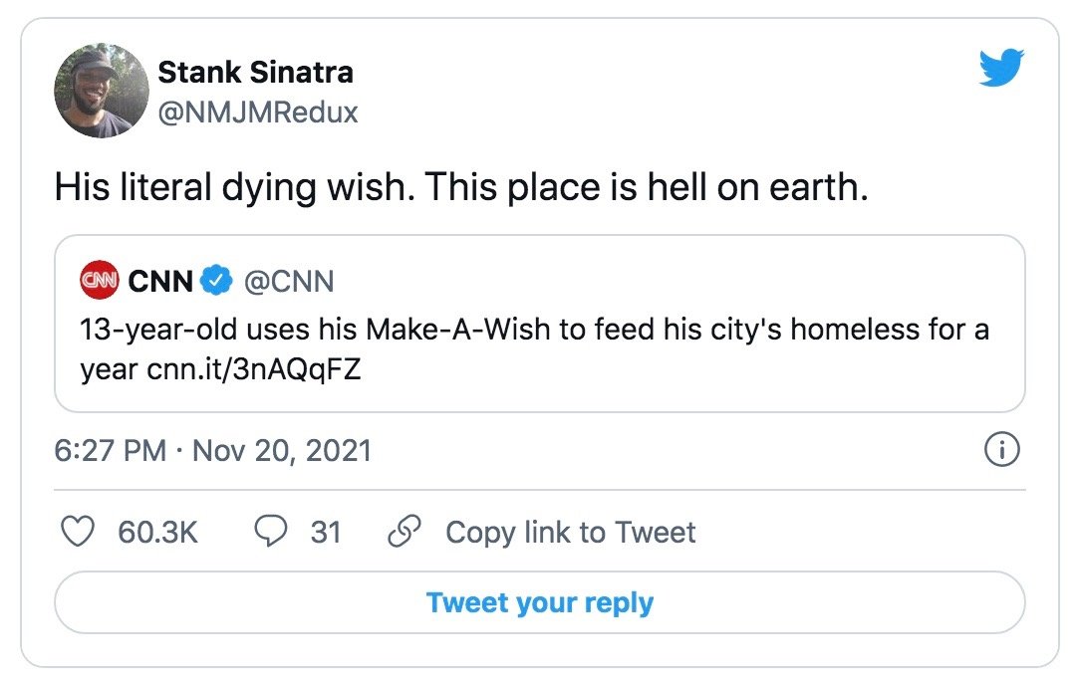Viewport: 1081px width, 684px height.
Task: Click the 6:27 PM Nov 20, 2021 timestamp
Action: point(212,451)
